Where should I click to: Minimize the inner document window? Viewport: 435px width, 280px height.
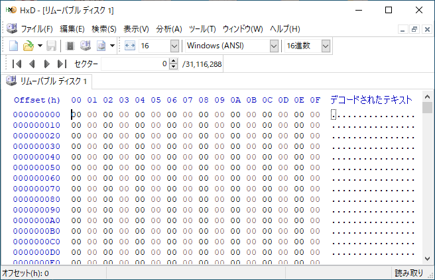point(403,29)
